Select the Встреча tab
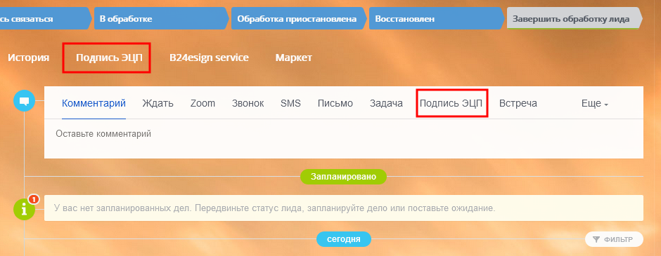This screenshot has height=256, width=661. pyautogui.click(x=518, y=103)
